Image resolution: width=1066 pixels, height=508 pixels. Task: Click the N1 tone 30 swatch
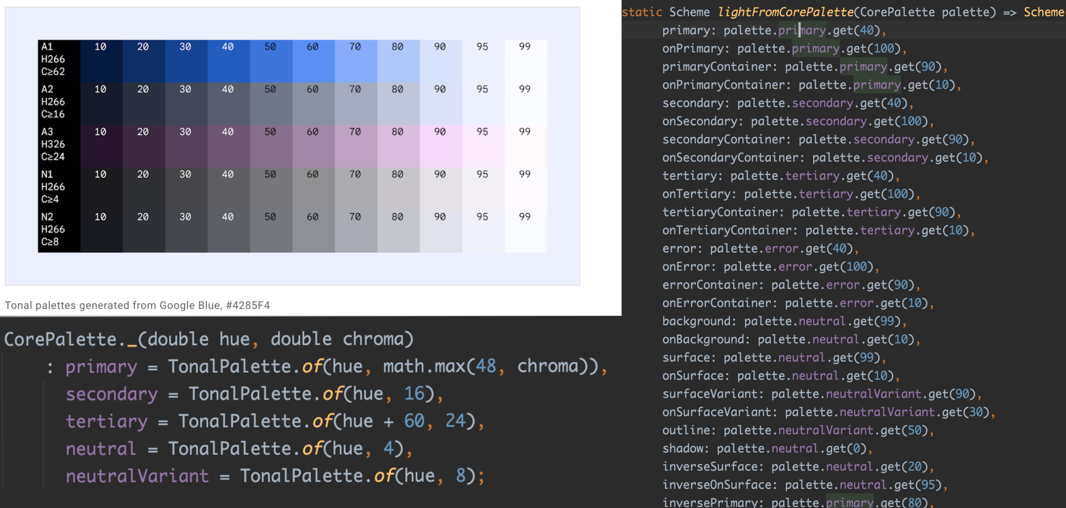[x=186, y=189]
